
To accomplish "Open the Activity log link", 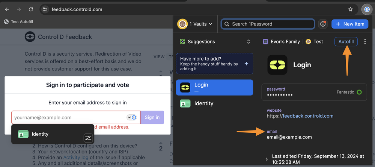I will click(x=76, y=158).
